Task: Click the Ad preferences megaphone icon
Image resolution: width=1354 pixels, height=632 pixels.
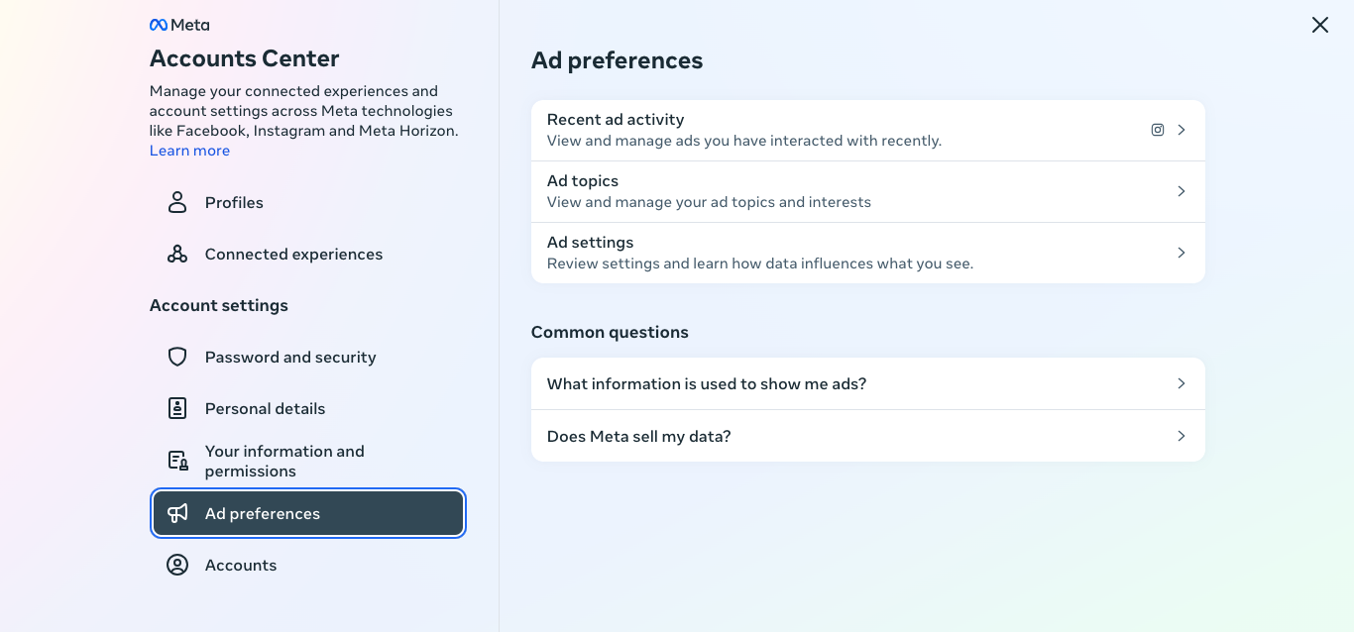Action: point(177,513)
